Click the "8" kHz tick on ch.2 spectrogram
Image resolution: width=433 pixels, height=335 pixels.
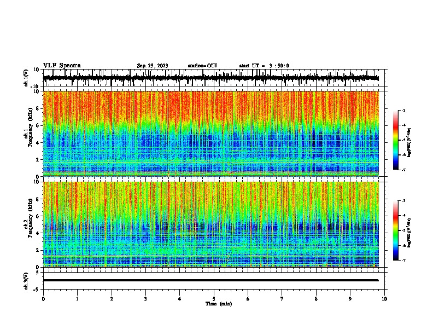[x=38, y=199]
